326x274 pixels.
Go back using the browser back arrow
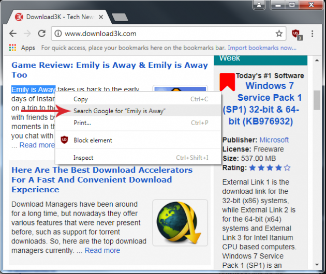tap(13, 34)
